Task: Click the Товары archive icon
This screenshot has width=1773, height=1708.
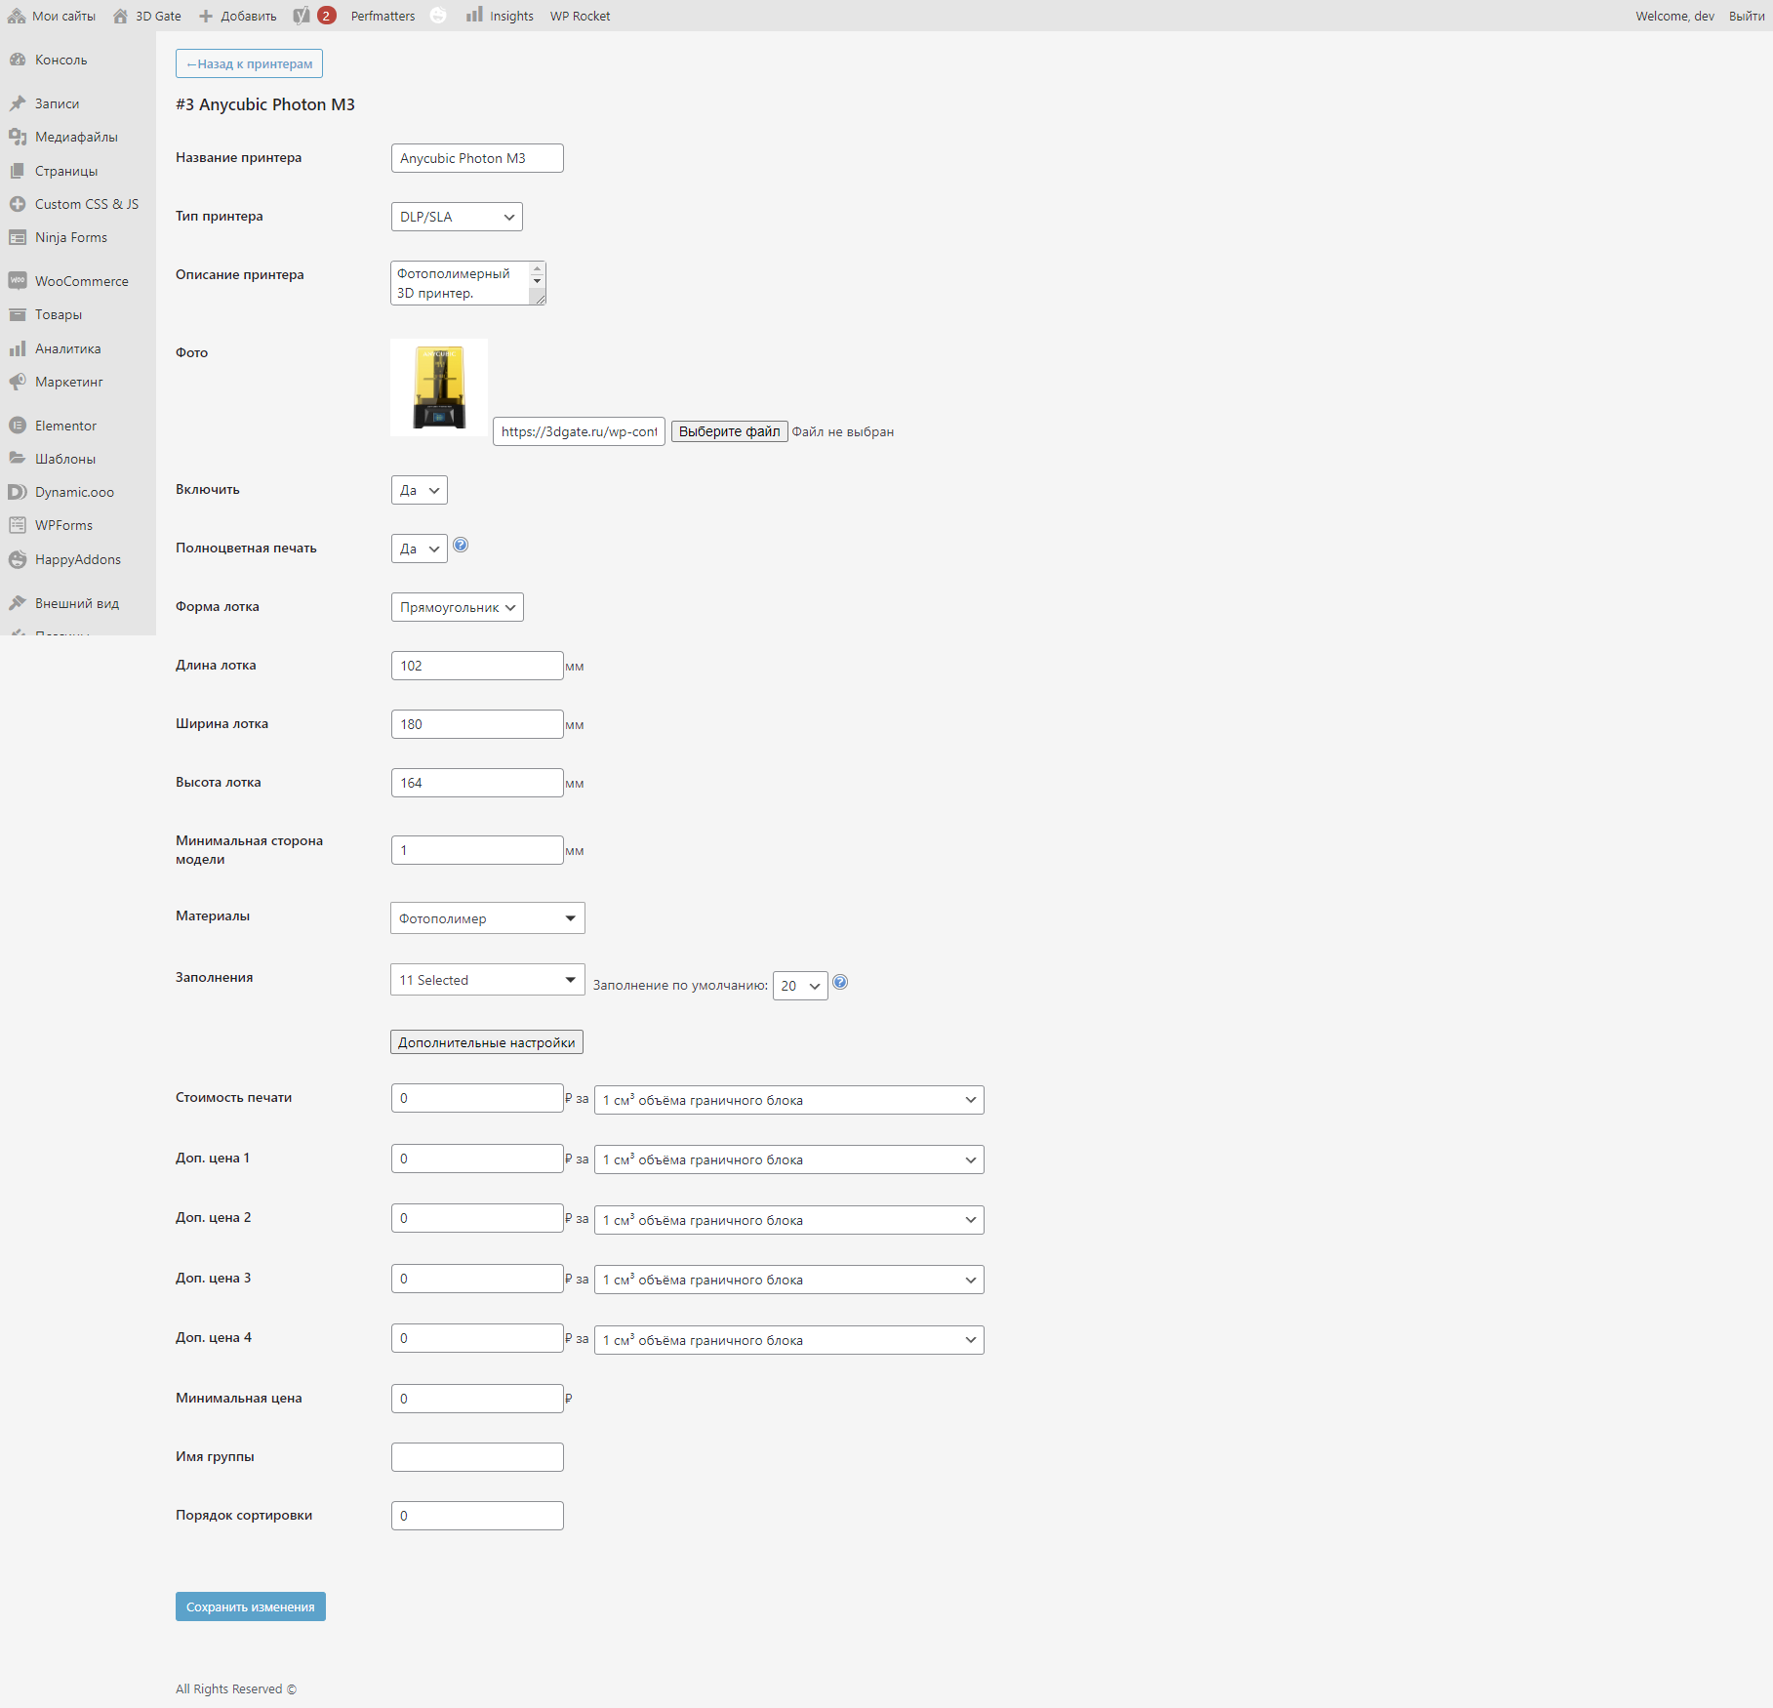Action: pos(18,314)
